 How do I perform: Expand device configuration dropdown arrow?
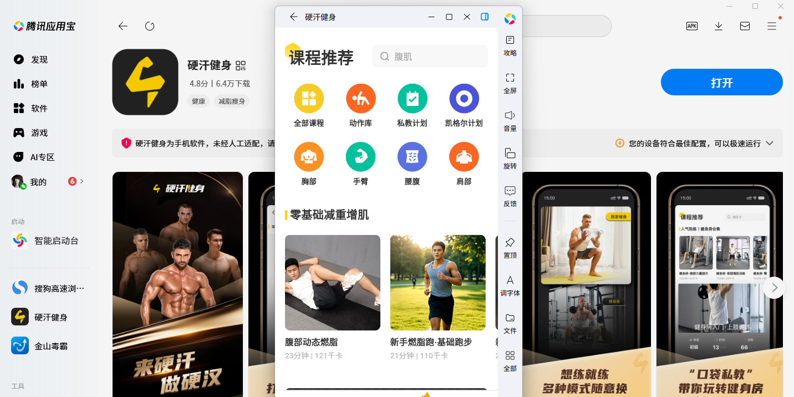770,143
